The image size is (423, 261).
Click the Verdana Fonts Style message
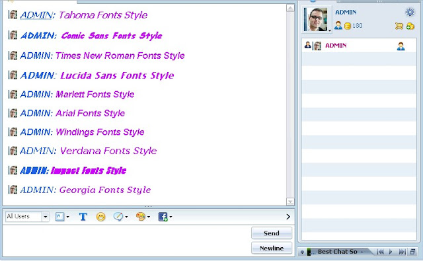click(108, 151)
